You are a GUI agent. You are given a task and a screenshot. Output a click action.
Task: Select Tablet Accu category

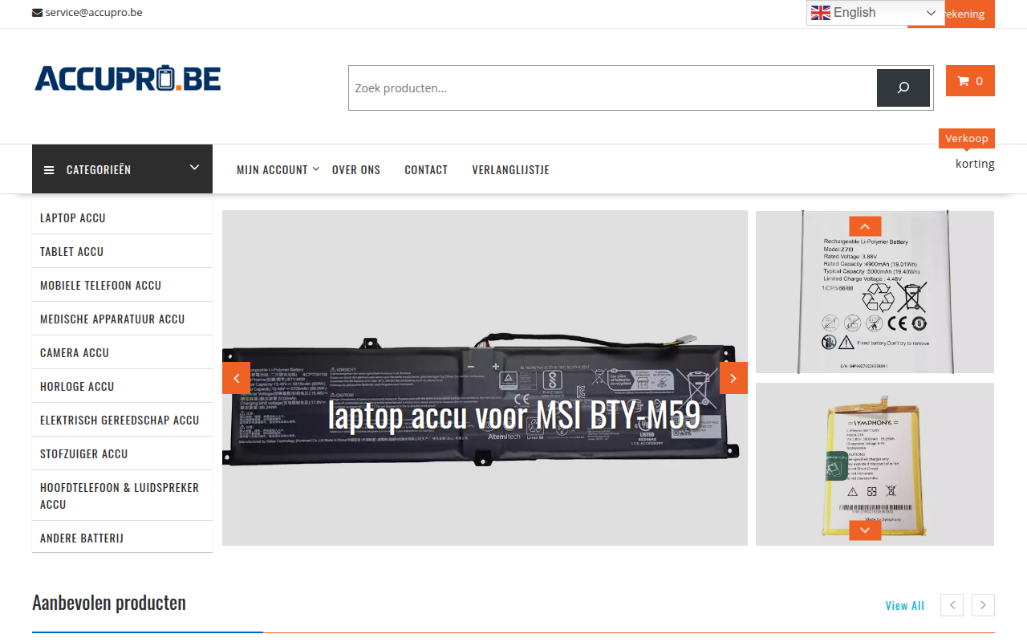pos(122,251)
